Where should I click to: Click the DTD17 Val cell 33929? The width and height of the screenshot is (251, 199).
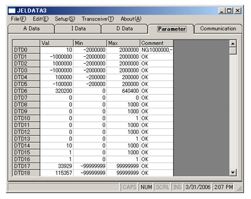[57, 166]
